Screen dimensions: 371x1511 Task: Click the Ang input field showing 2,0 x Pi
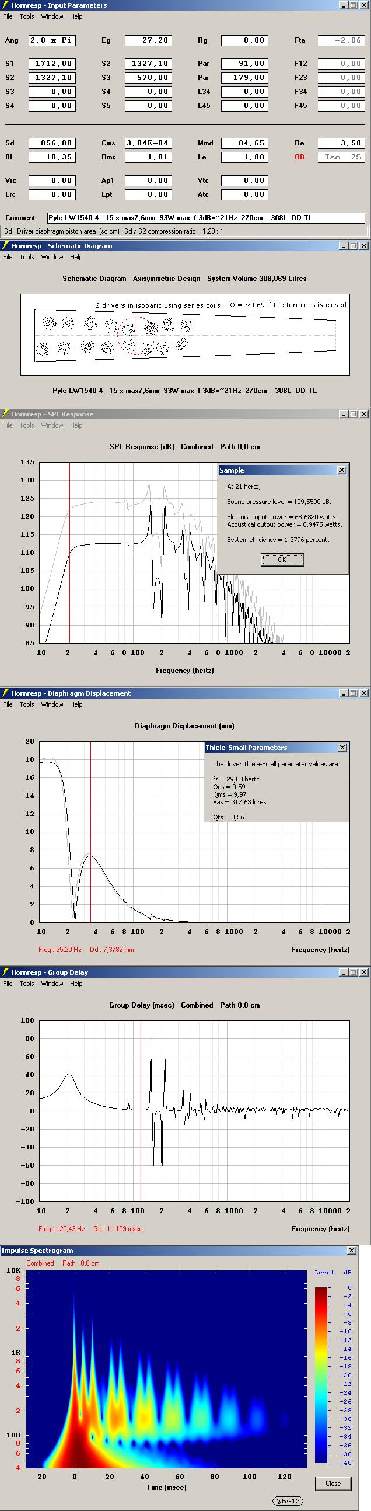click(52, 40)
